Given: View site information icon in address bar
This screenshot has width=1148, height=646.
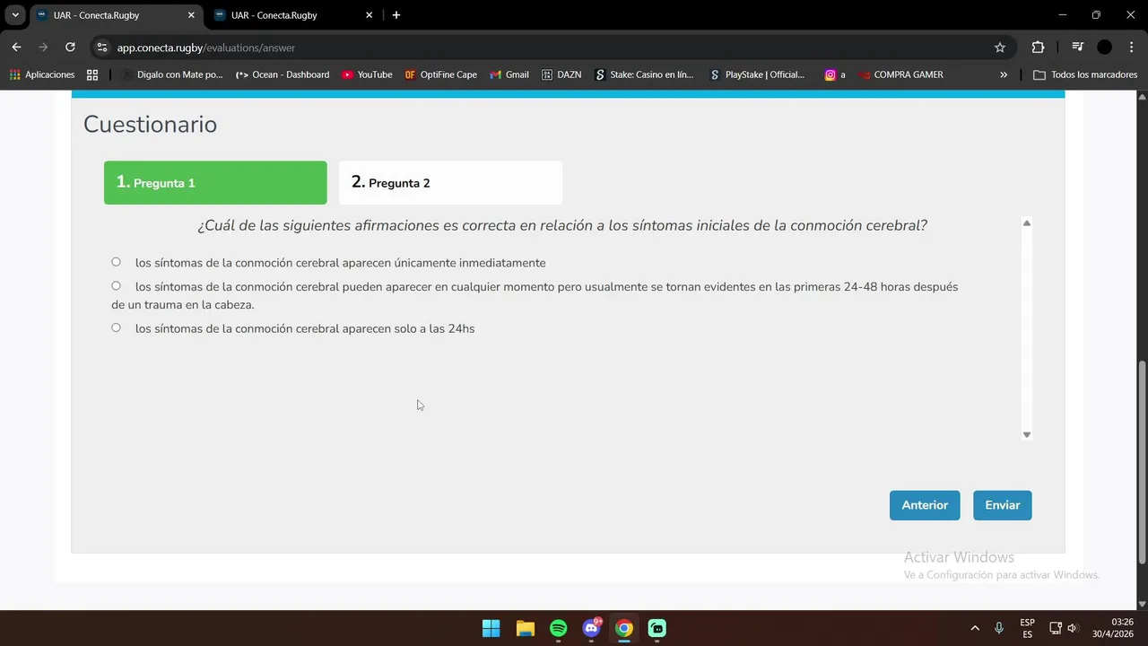Looking at the screenshot, I should coord(101,48).
